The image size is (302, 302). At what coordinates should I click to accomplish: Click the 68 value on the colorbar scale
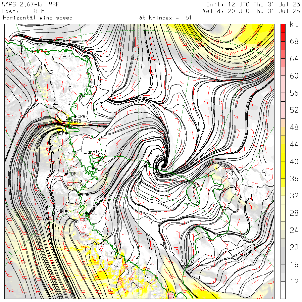[x=294, y=41]
